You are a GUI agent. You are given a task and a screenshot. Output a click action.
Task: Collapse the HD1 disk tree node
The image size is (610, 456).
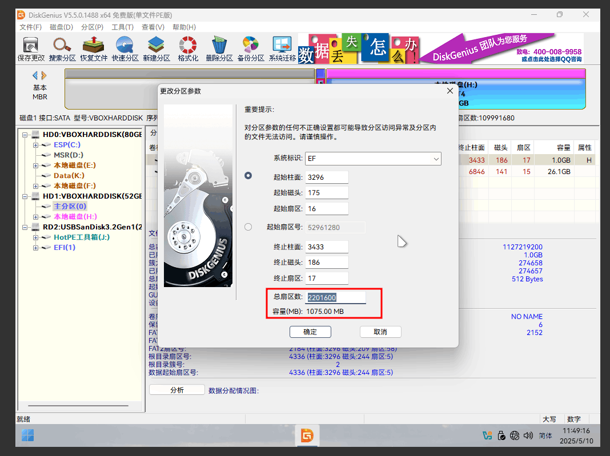click(25, 196)
